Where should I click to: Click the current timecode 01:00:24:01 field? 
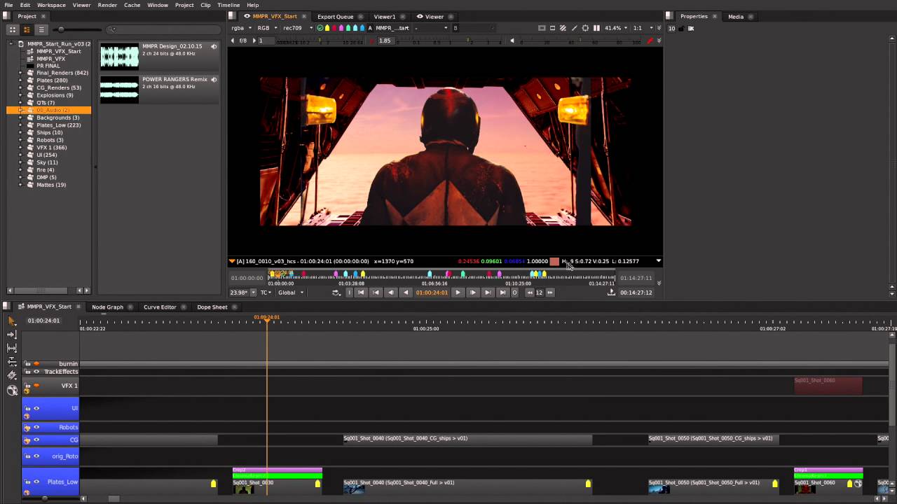432,293
